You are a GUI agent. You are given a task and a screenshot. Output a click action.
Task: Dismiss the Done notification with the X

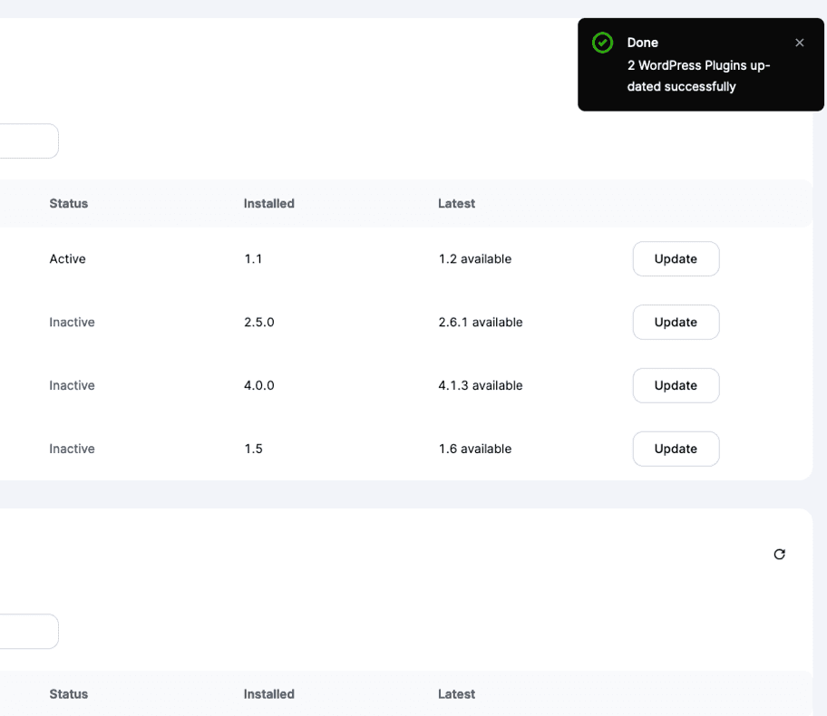799,43
